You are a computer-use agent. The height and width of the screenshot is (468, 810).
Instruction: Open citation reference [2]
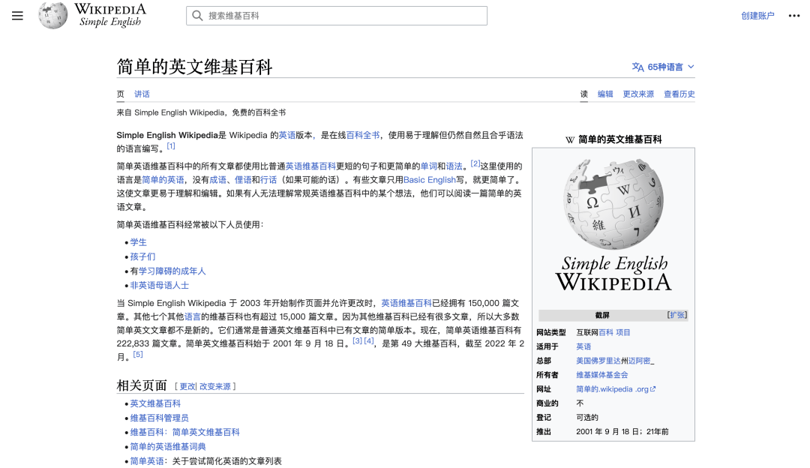click(475, 163)
